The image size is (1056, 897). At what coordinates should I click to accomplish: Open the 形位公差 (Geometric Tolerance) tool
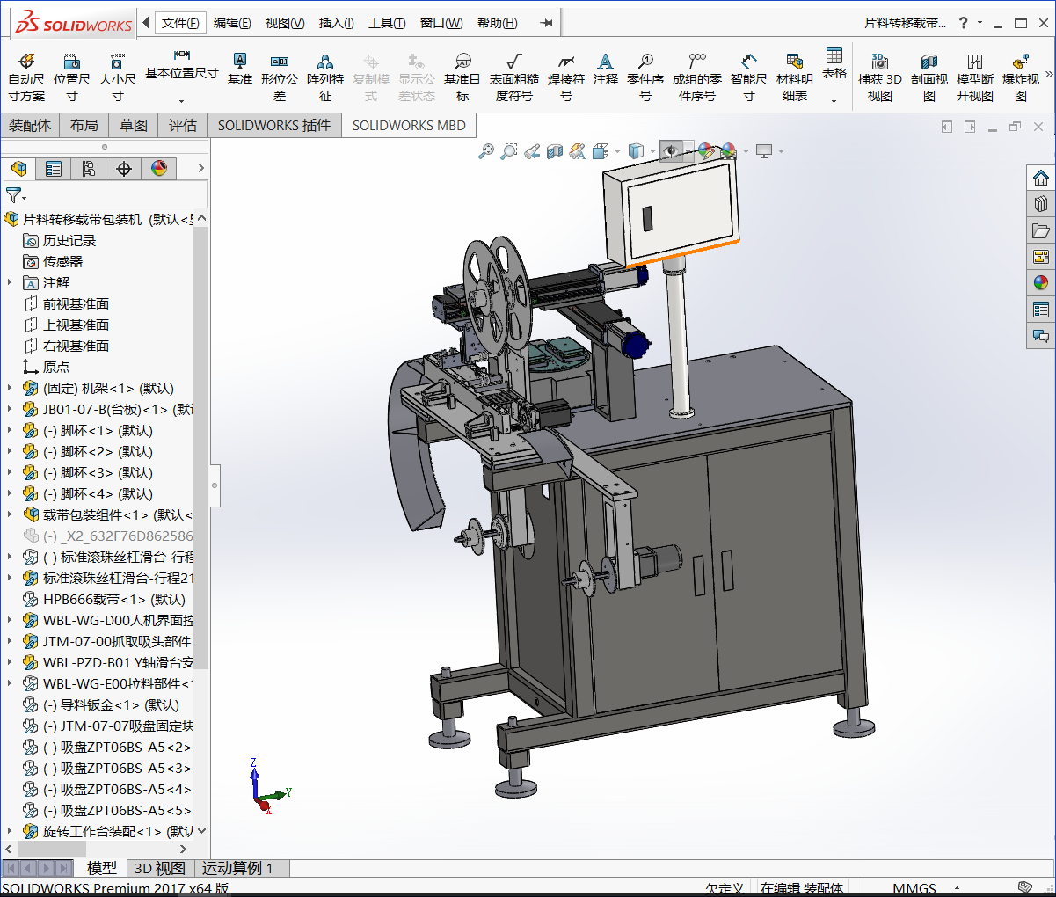[x=280, y=77]
